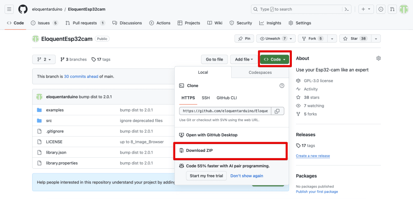Open the Issues tab
Image resolution: width=413 pixels, height=199 pixels.
(x=44, y=23)
